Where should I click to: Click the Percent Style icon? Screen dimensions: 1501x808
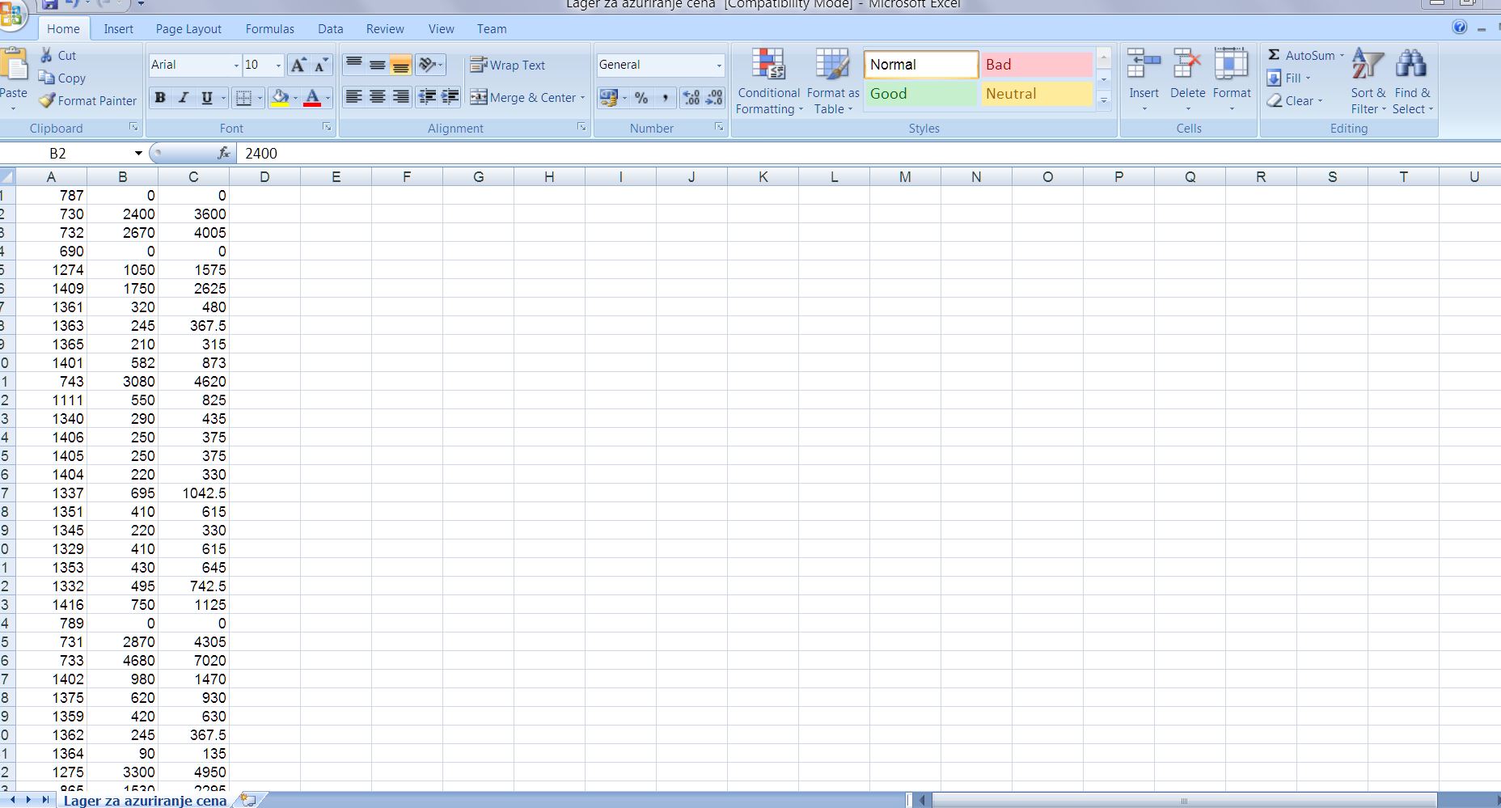point(641,98)
